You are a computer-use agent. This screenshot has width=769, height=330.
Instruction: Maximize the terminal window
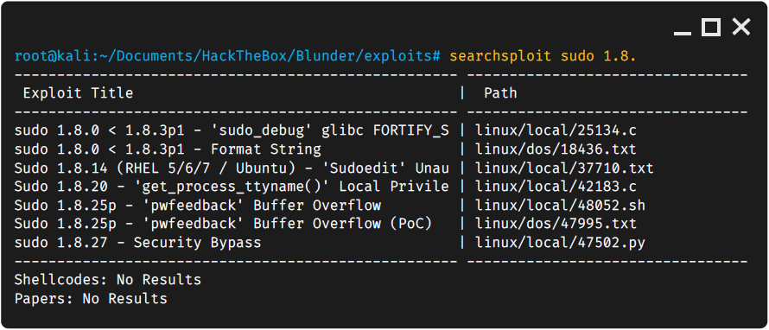(710, 27)
